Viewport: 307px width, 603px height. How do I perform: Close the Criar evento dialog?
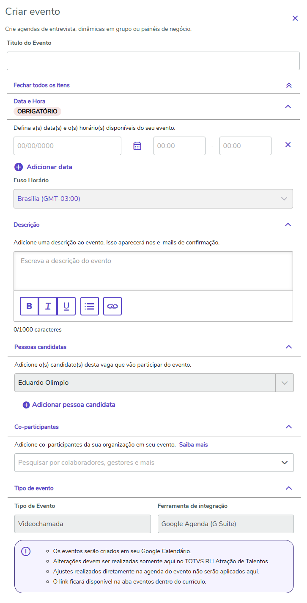pos(295,18)
